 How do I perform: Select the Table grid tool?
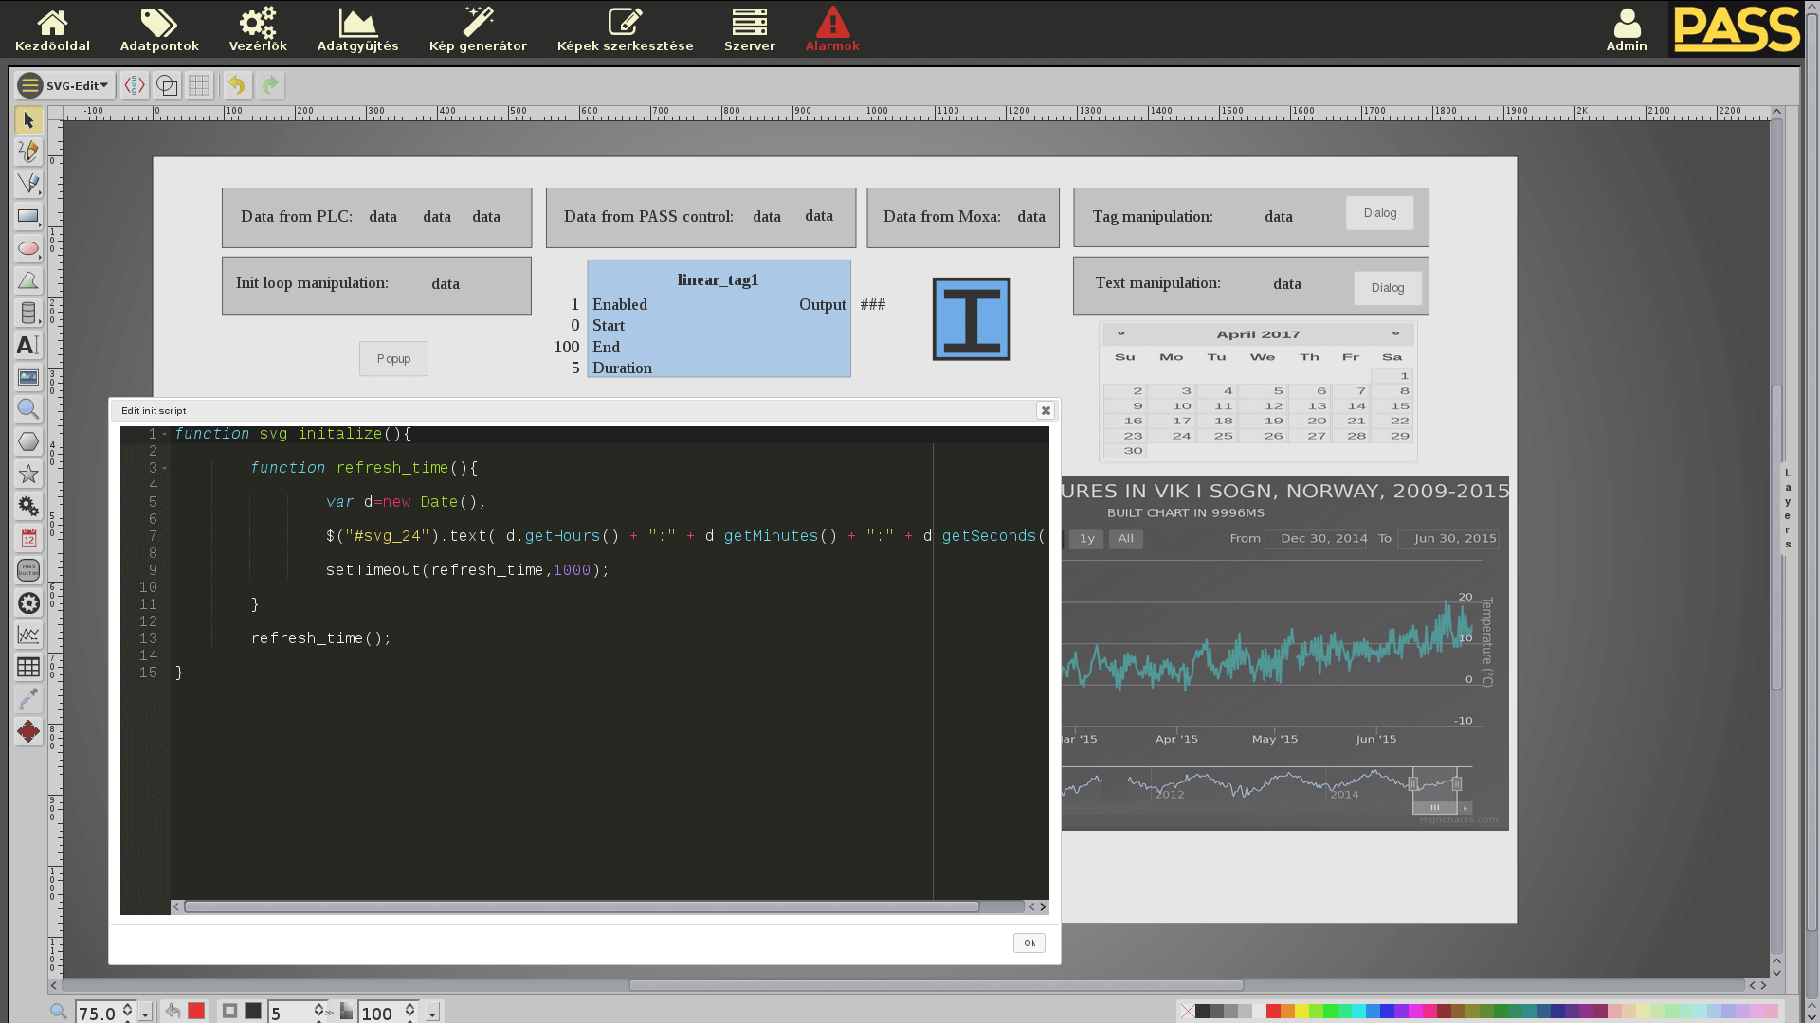coord(28,667)
